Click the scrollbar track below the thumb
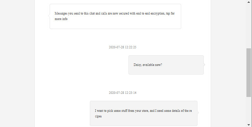This screenshot has width=252, height=127. pyautogui.click(x=249, y=110)
